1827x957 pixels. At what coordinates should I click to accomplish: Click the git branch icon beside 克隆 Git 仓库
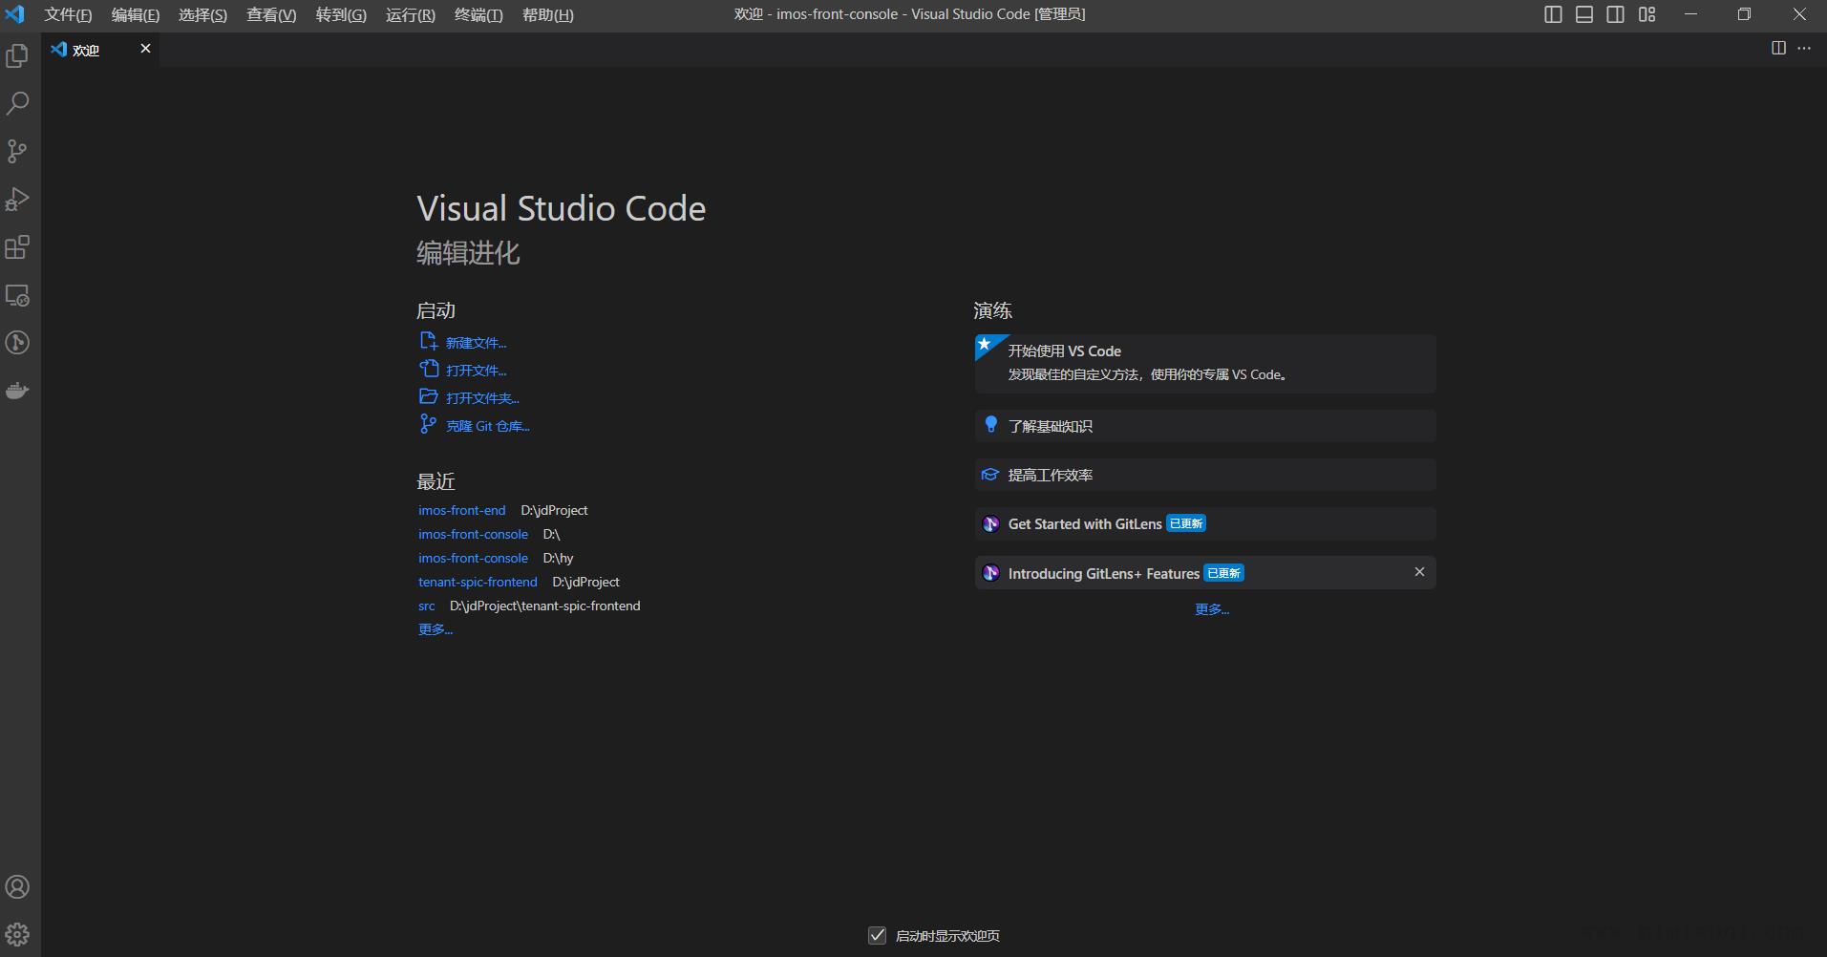tap(428, 424)
